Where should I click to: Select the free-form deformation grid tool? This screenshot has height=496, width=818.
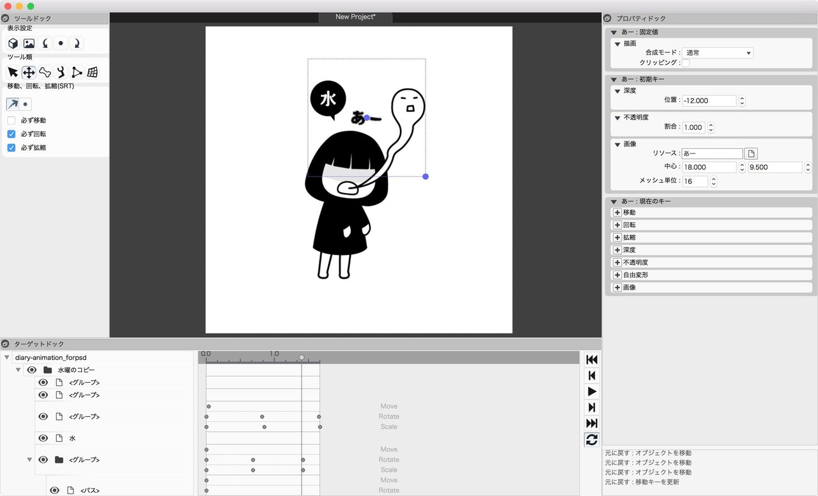pos(93,72)
